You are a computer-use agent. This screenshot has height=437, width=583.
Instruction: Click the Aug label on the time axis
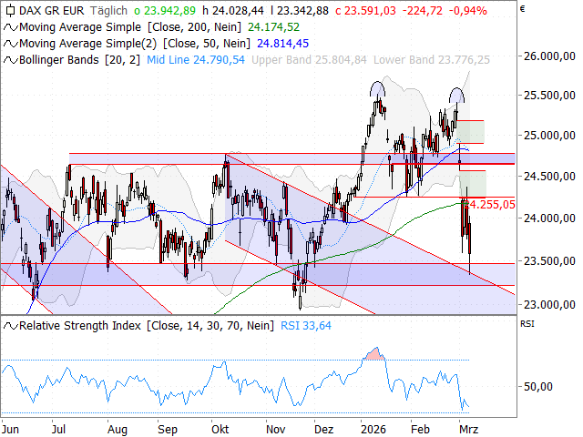(118, 430)
